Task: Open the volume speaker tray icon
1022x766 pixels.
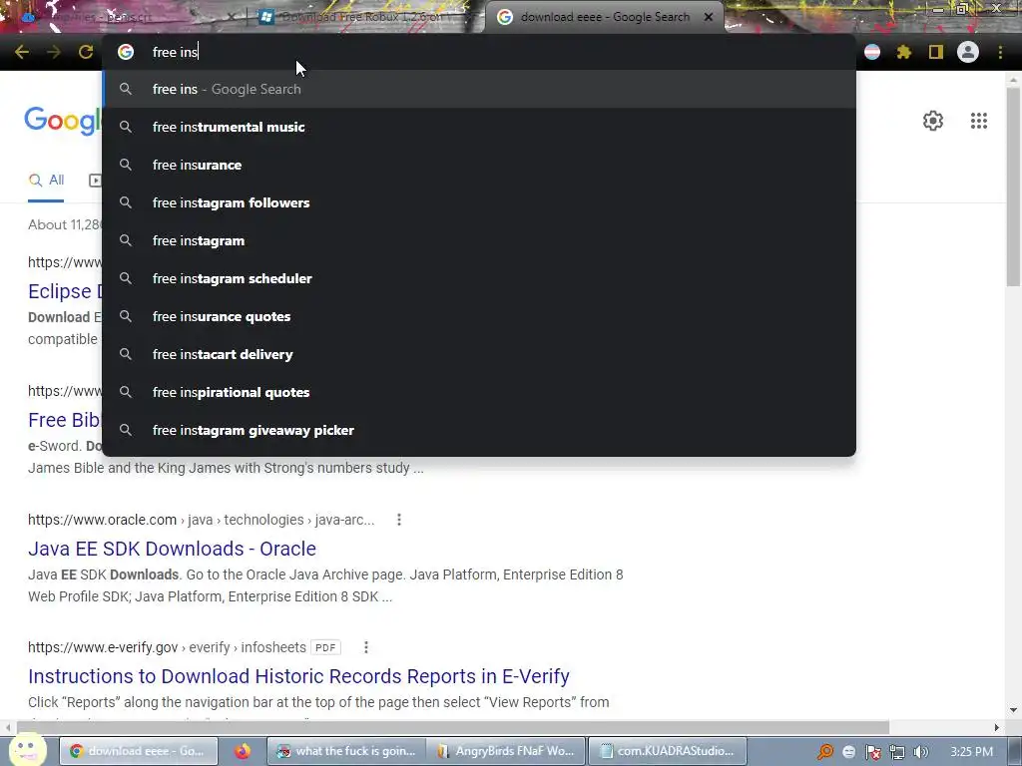Action: 920,752
